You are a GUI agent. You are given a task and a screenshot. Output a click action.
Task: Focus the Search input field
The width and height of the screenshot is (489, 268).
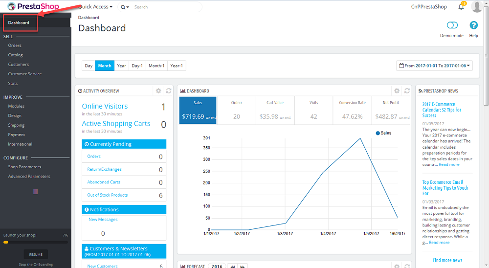pyautogui.click(x=167, y=7)
